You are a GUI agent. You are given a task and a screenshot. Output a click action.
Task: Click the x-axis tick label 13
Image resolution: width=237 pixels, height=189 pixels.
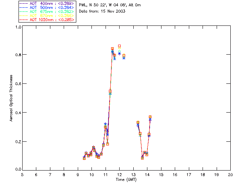coord(133,175)
